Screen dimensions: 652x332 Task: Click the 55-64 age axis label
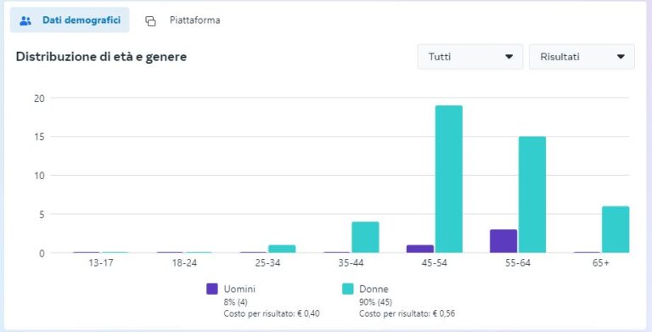518,263
